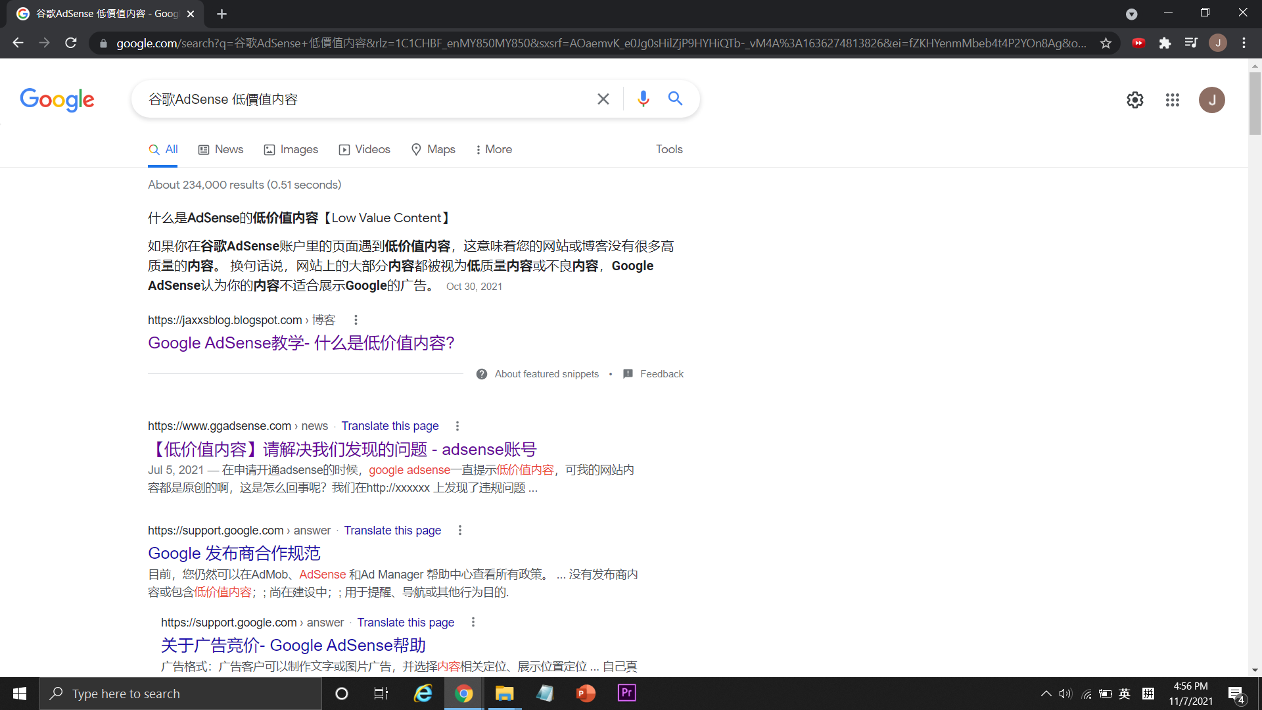Select the All results tab
The width and height of the screenshot is (1262, 710).
pos(163,150)
